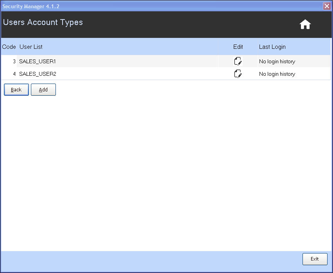333x273 pixels.
Task: Click the Back button
Action: (16, 89)
